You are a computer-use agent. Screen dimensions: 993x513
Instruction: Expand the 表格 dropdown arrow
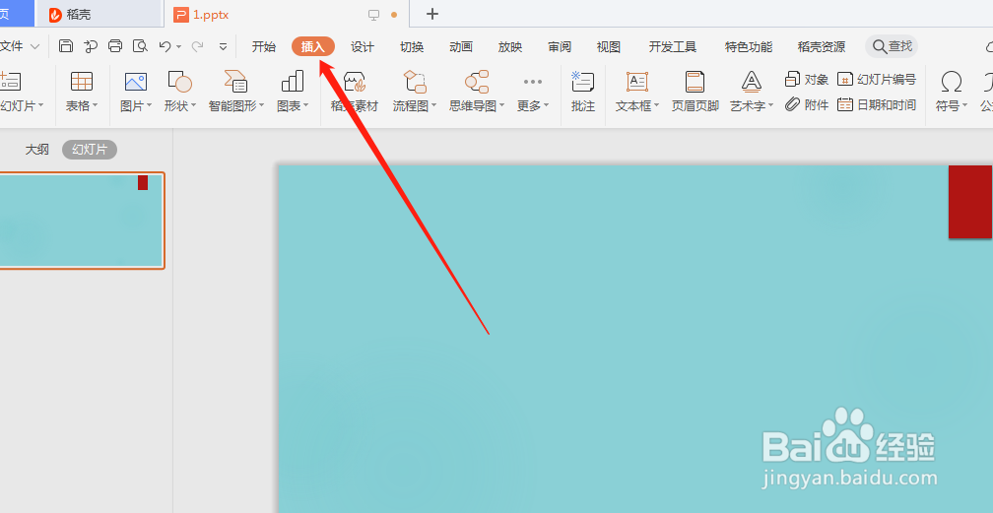[x=96, y=105]
